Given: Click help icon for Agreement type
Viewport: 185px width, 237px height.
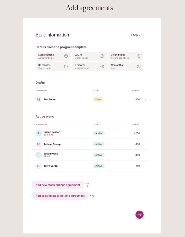Looking at the screenshot, I should [x=66, y=56].
